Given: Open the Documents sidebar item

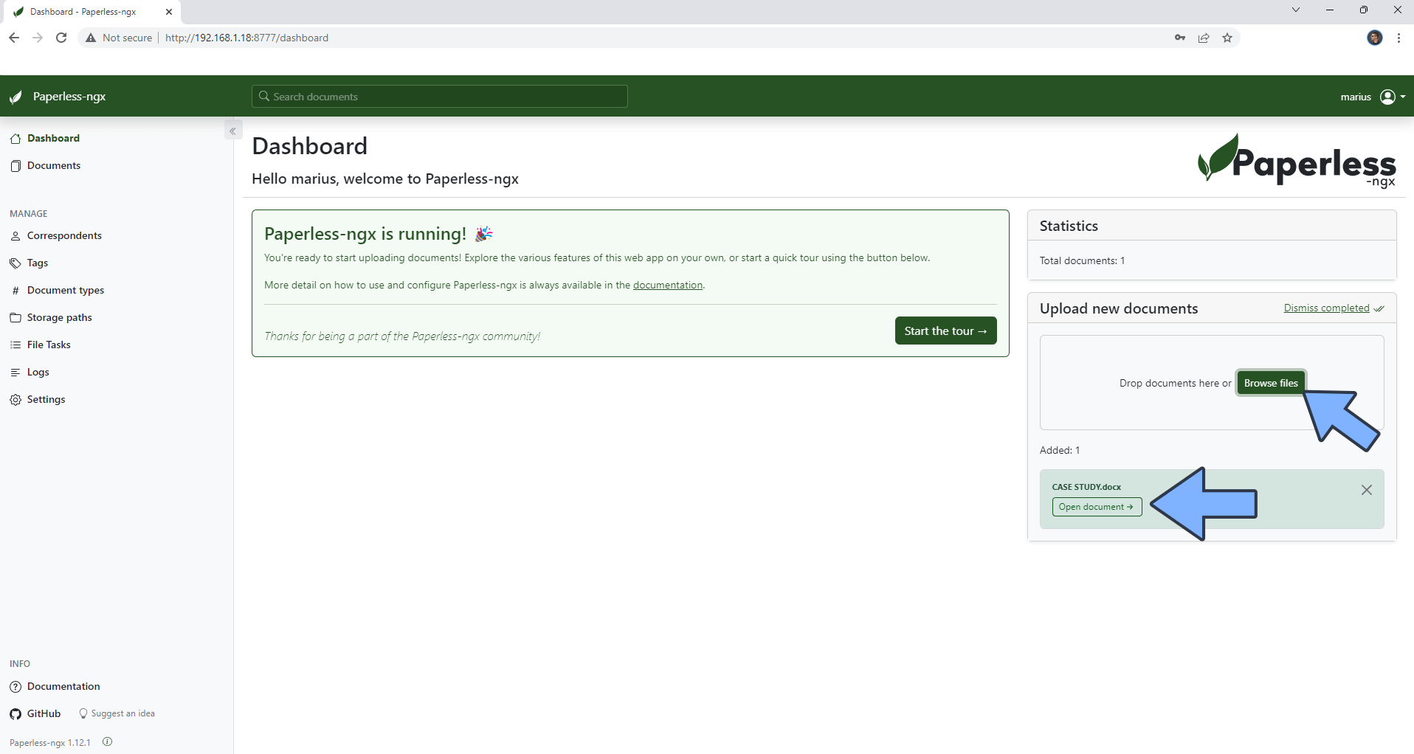Looking at the screenshot, I should (45, 165).
